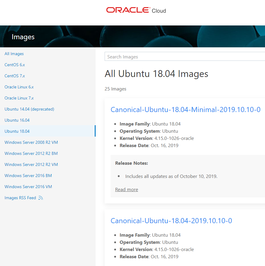Open Windows Server 2016 BM images

pyautogui.click(x=28, y=176)
